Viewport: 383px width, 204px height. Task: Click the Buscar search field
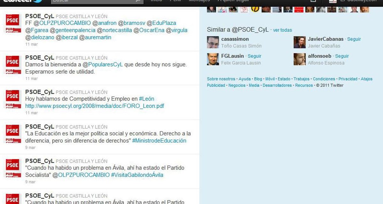93,1
